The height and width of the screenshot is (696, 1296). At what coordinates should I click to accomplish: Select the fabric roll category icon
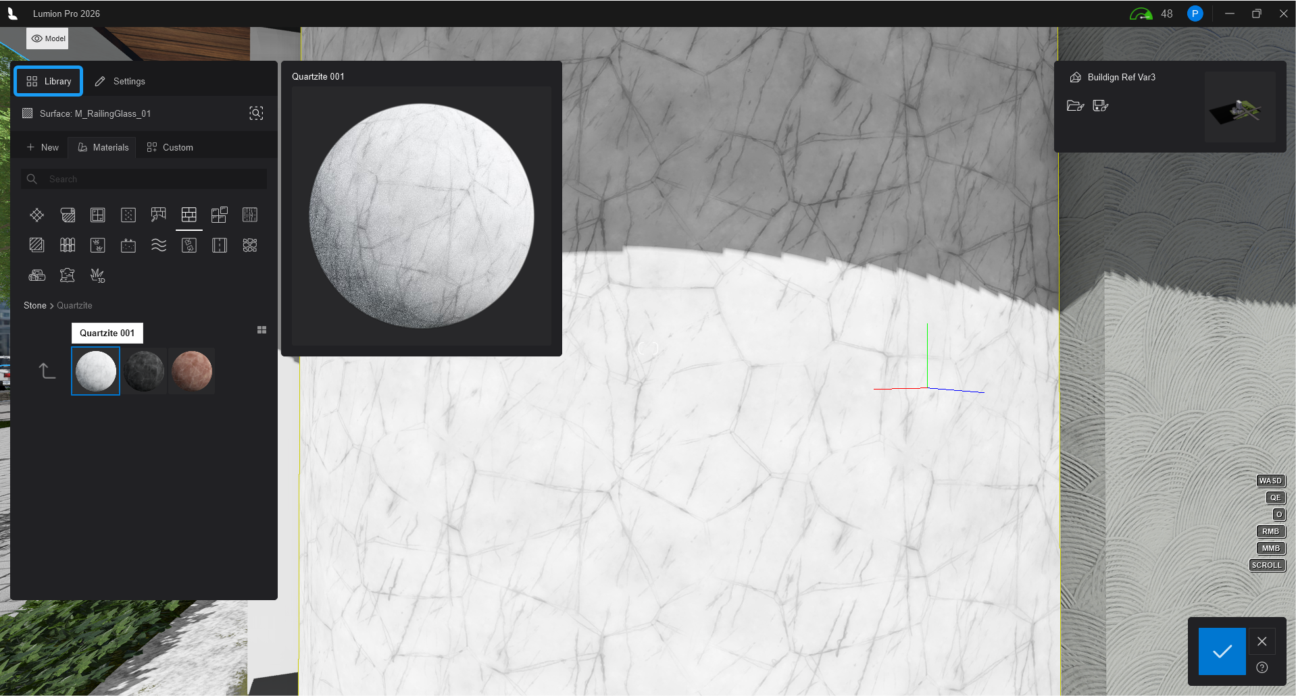68,215
